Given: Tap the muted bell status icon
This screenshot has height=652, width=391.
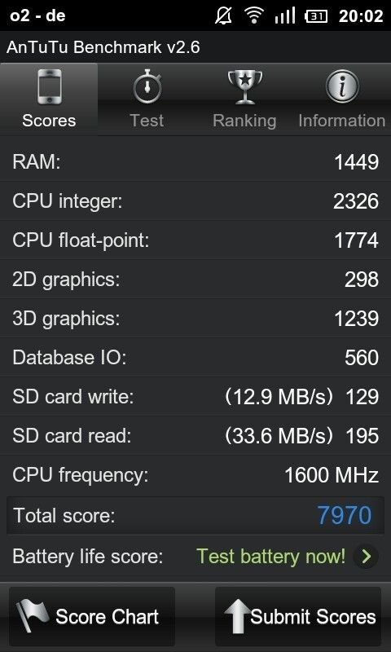Looking at the screenshot, I should click(x=224, y=15).
